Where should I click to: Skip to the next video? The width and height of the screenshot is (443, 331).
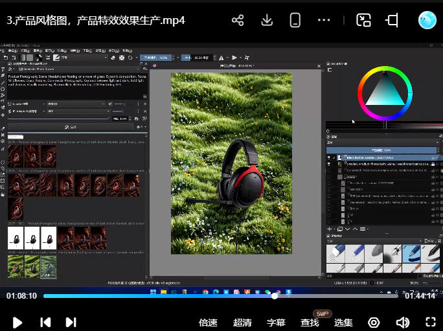pyautogui.click(x=71, y=322)
